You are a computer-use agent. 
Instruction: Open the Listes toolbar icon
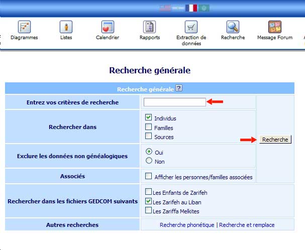pos(66,27)
